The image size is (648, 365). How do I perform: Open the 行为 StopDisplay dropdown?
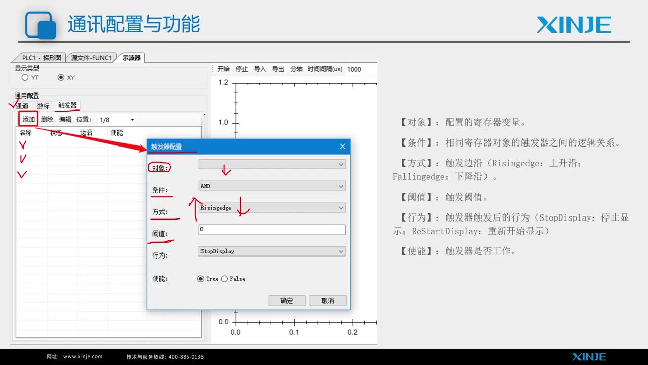272,251
